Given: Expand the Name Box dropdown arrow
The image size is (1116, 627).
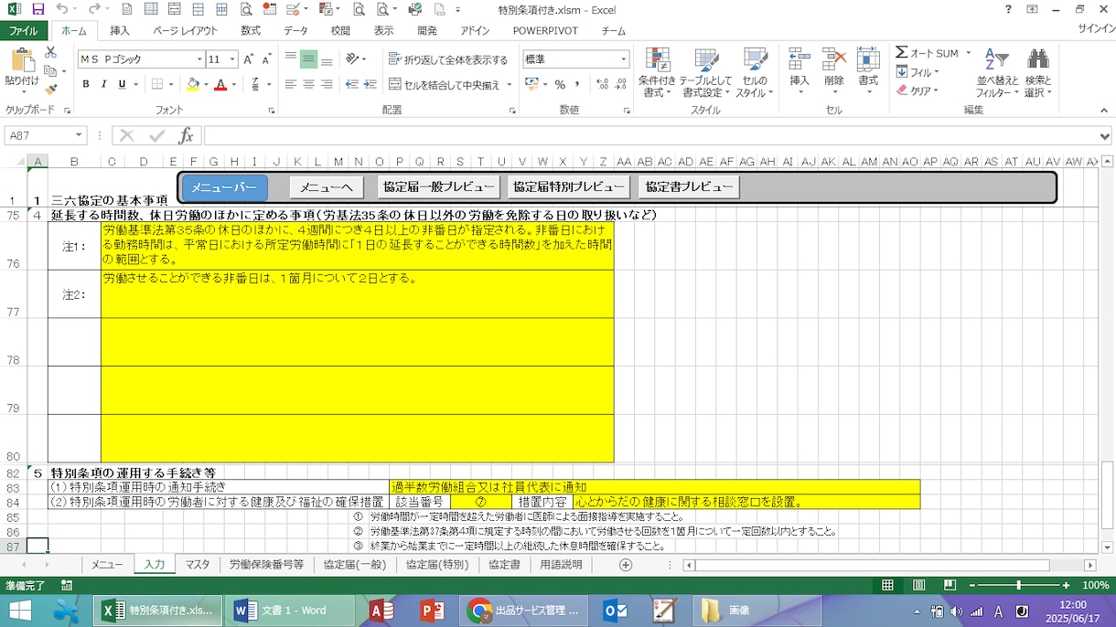Looking at the screenshot, I should 80,136.
